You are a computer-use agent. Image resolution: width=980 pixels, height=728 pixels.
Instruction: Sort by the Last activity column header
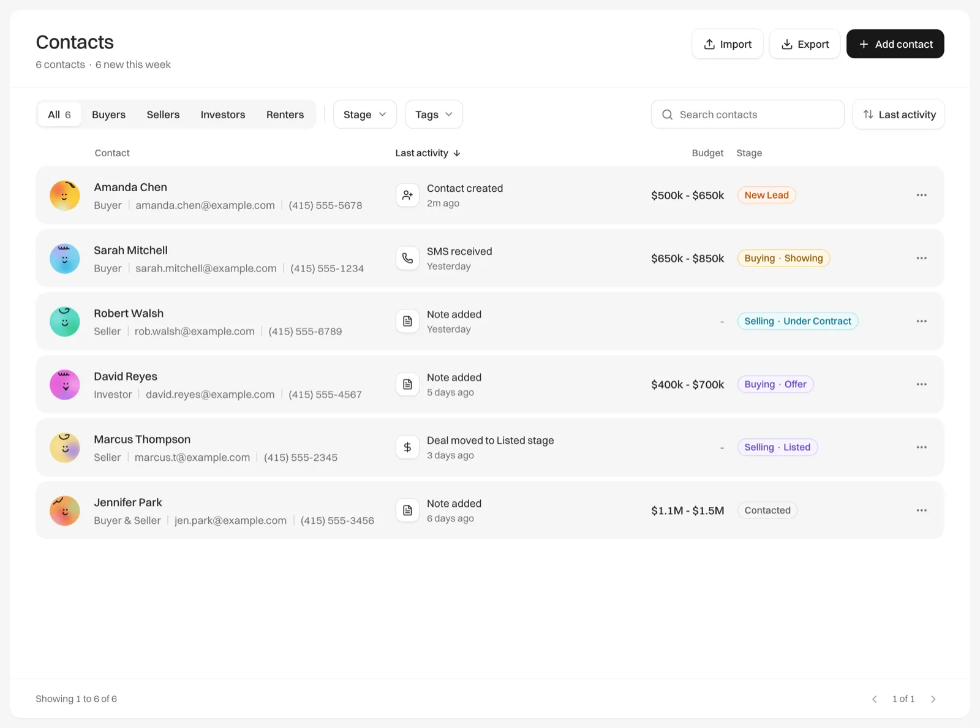tap(428, 153)
